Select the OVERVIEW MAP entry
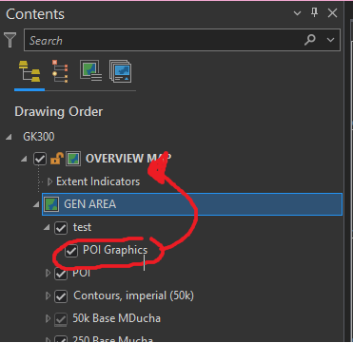The height and width of the screenshot is (343, 353). coord(128,159)
